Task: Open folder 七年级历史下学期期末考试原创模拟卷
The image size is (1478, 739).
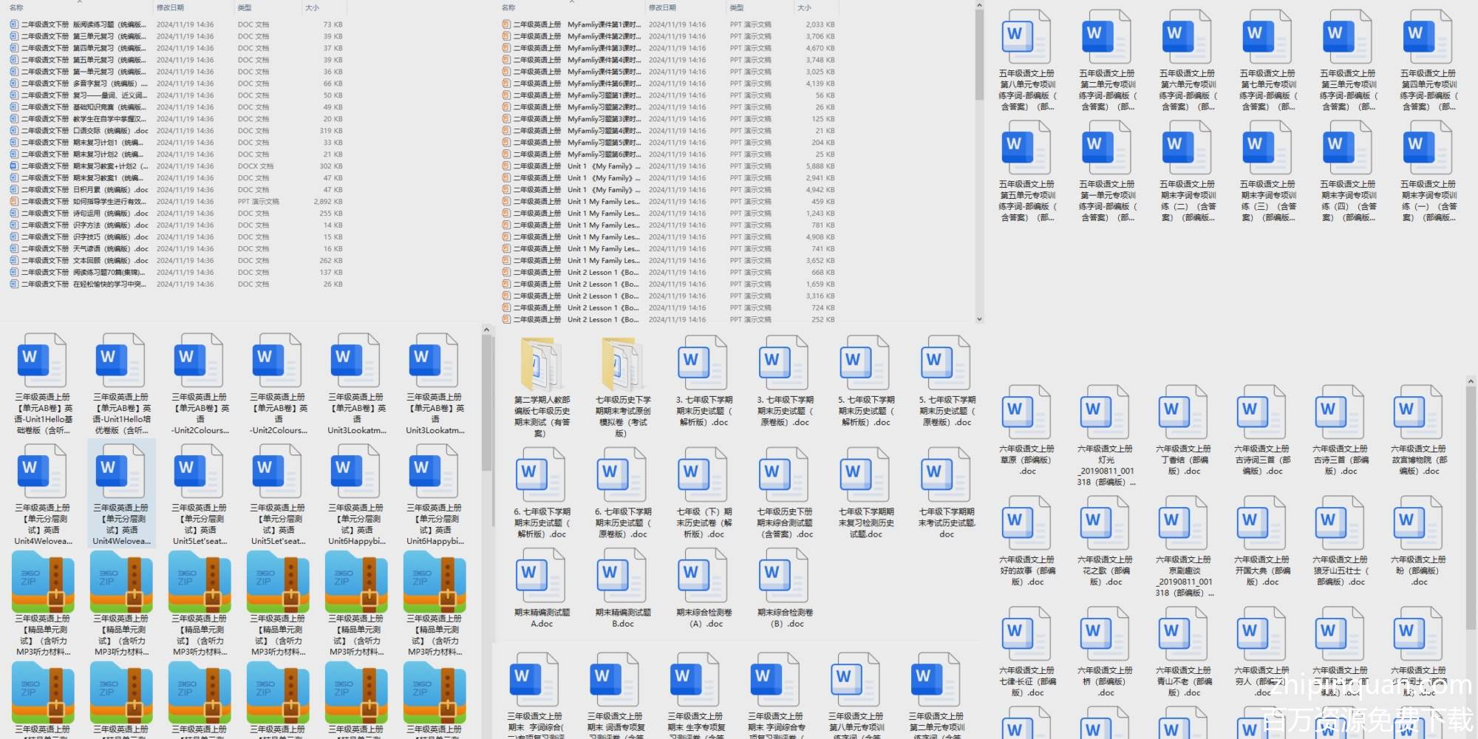Action: pyautogui.click(x=622, y=364)
